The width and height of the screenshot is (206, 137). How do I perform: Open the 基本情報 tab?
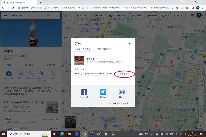click(x=51, y=65)
